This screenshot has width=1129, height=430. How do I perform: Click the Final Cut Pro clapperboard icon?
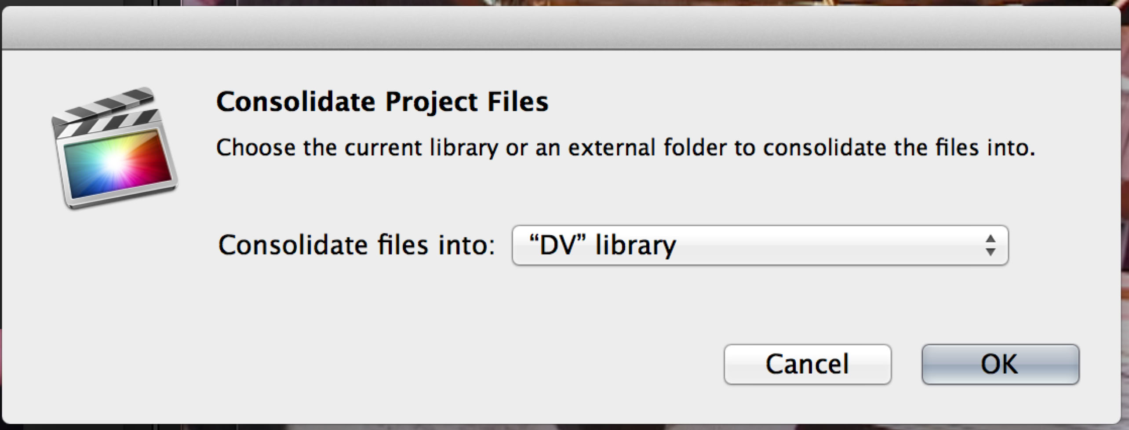pyautogui.click(x=114, y=149)
